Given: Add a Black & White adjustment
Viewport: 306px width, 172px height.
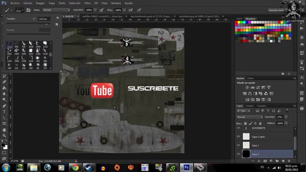Looking at the screenshot, I should [x=255, y=94].
